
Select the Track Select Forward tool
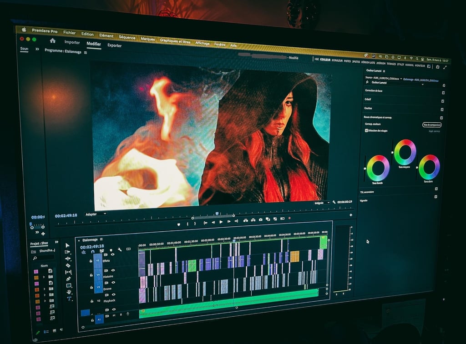[67, 252]
